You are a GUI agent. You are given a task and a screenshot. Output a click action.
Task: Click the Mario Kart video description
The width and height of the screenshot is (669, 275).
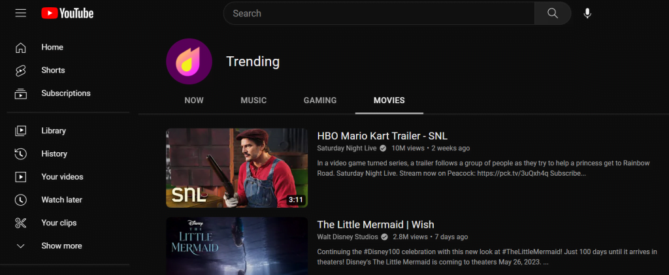[483, 169]
